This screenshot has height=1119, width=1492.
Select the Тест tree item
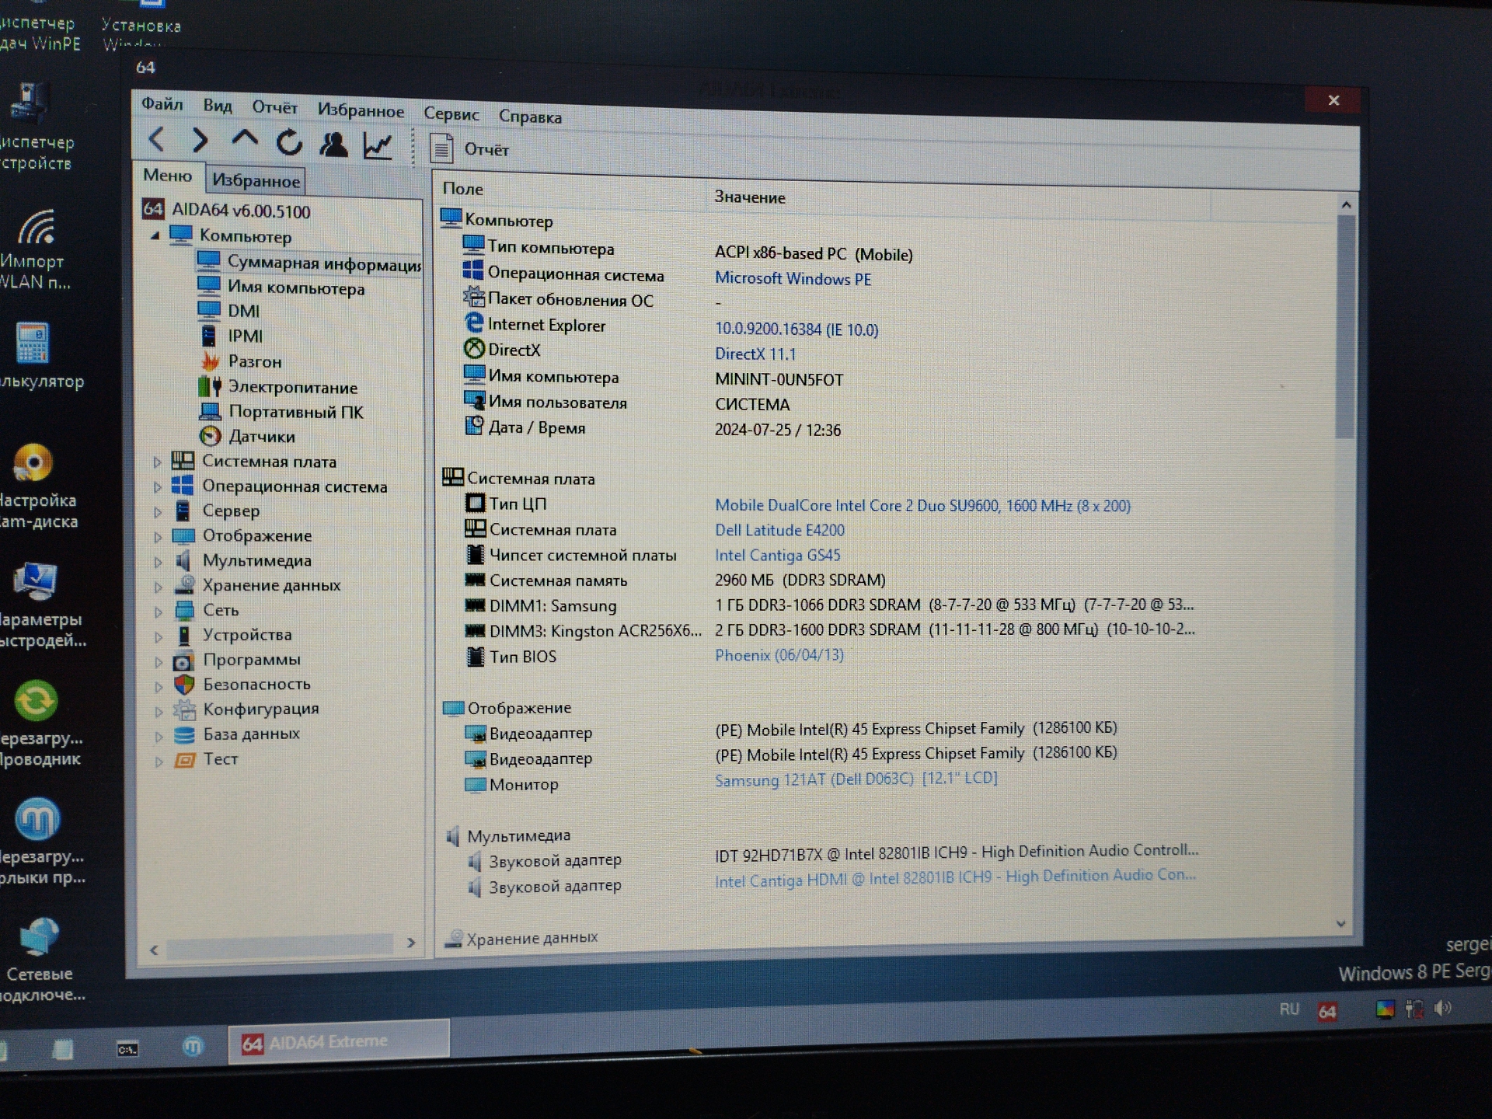(x=205, y=758)
